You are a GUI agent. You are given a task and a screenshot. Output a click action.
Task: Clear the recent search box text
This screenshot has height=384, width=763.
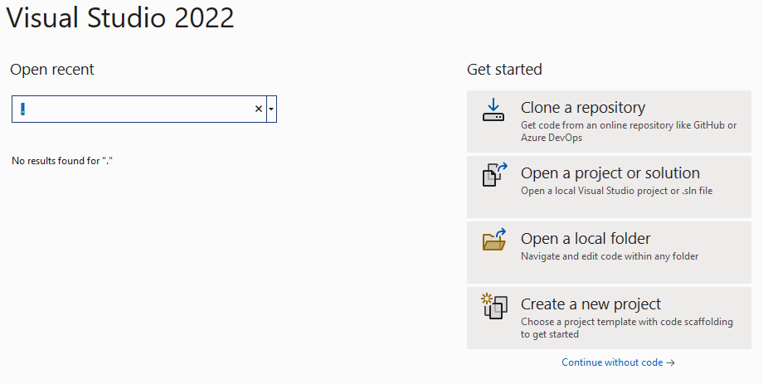(x=258, y=109)
